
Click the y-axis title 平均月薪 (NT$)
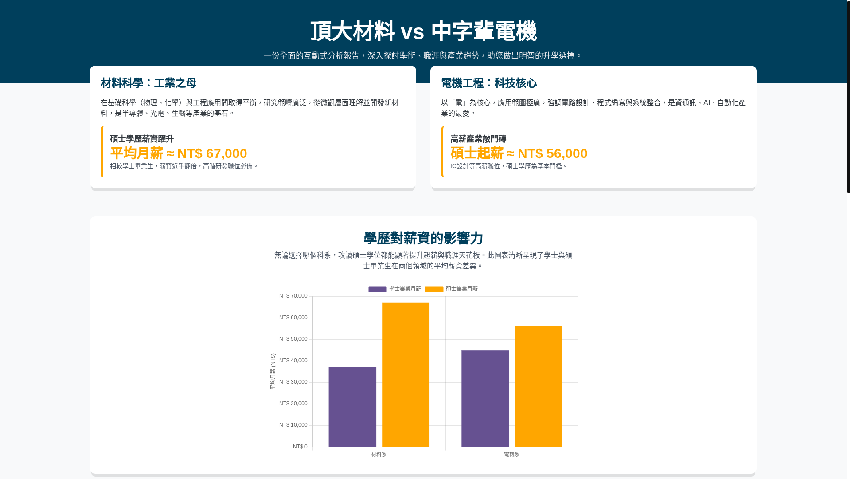click(273, 372)
